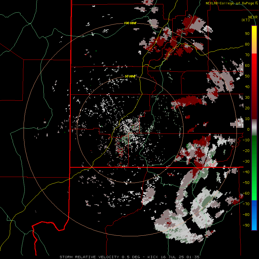Click the STORM RELATIVE VELOCITY caption text
This screenshot has width=259, height=259.
pyautogui.click(x=89, y=257)
